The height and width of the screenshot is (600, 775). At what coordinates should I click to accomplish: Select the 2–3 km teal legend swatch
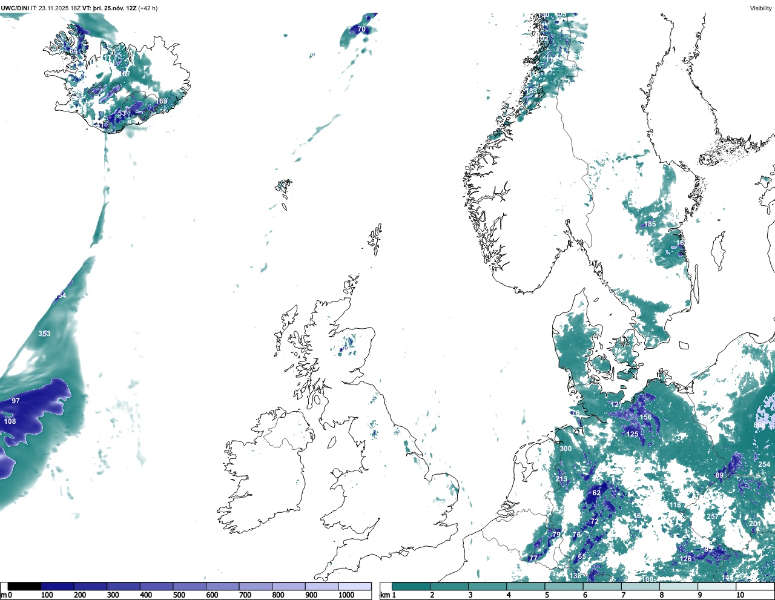[449, 586]
